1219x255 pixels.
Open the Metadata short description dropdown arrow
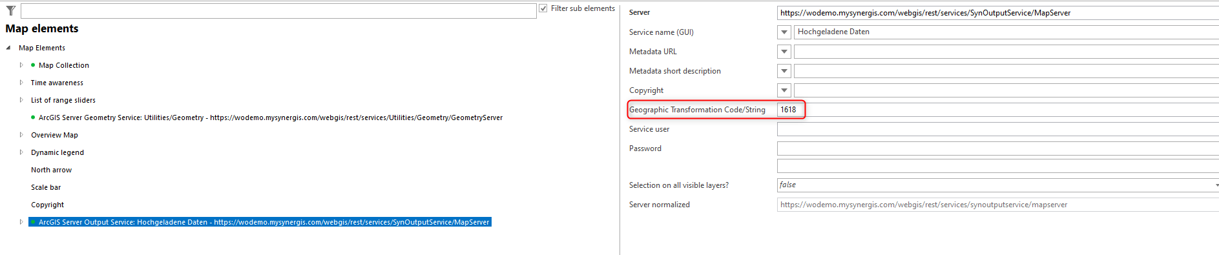tap(784, 71)
